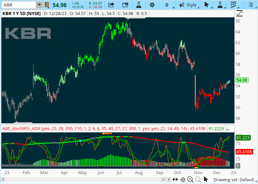Click the A00_stochRSI_ADX study title

click(95, 128)
